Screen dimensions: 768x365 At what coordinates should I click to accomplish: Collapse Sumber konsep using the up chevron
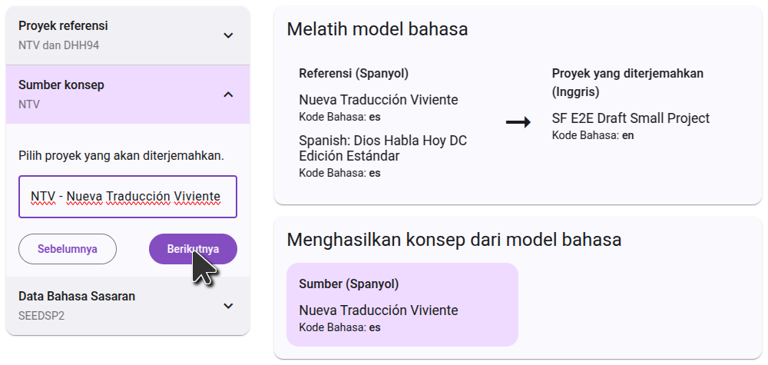pyautogui.click(x=227, y=95)
